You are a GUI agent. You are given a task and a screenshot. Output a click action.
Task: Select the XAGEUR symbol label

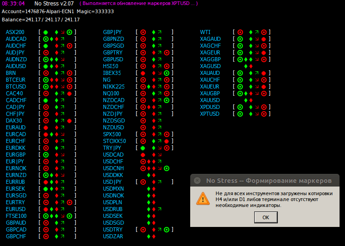[x=210, y=53]
